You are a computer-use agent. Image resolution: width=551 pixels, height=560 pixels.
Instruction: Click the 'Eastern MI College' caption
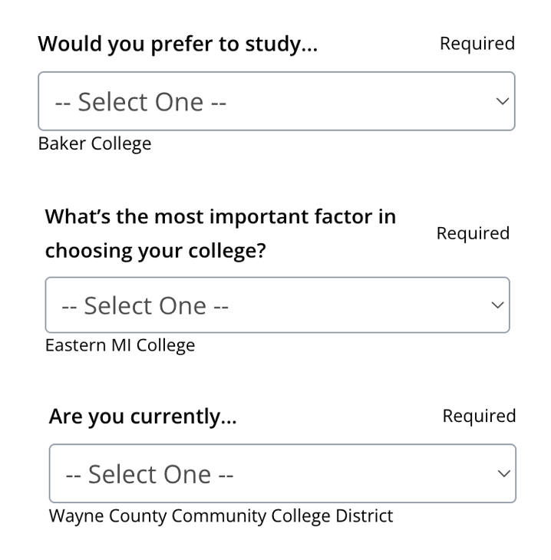(x=120, y=345)
